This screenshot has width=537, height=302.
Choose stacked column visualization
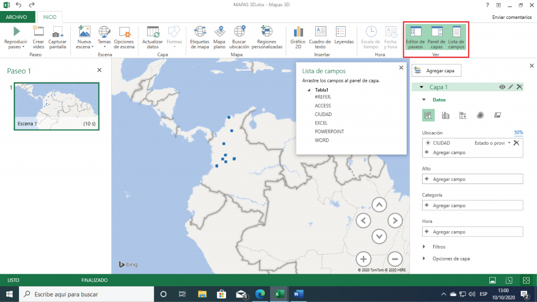coord(428,115)
